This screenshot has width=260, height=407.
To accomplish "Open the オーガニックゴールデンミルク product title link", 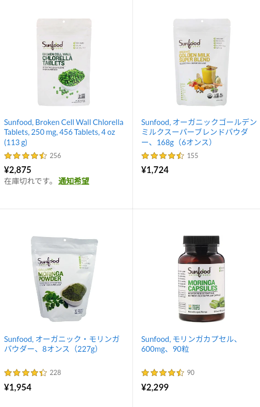I will (x=199, y=132).
